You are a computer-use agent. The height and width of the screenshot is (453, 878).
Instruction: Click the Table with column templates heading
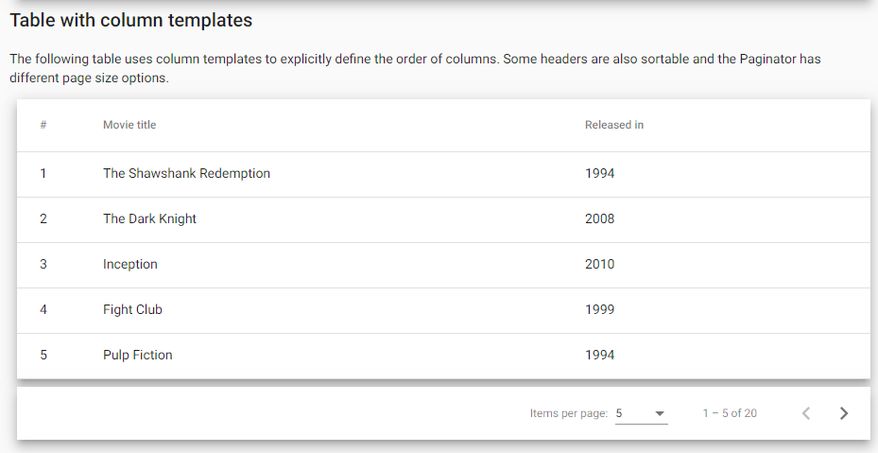pos(131,20)
